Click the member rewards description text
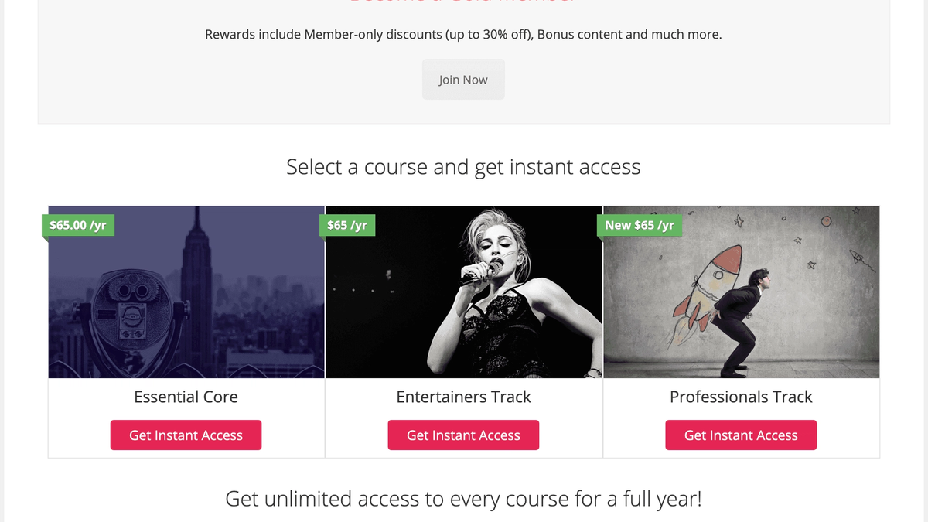Screen dimensions: 928x522 pos(463,34)
